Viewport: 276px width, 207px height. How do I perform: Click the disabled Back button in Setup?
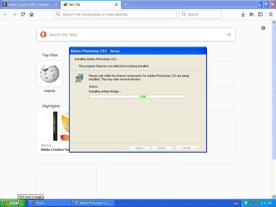click(x=139, y=148)
